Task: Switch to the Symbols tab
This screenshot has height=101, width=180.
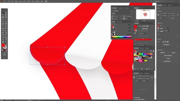Action: [147, 48]
